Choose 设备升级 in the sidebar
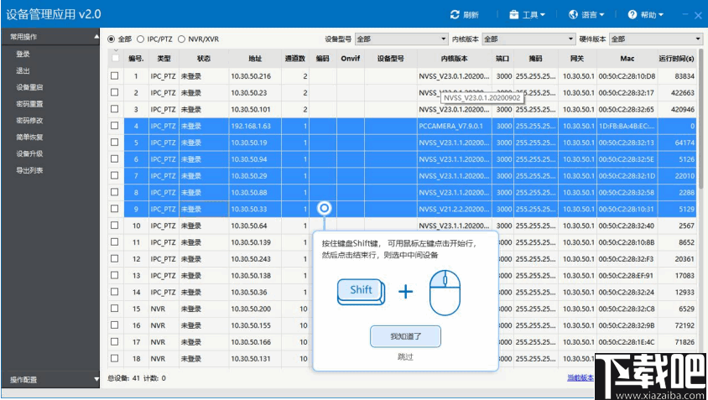 click(30, 154)
